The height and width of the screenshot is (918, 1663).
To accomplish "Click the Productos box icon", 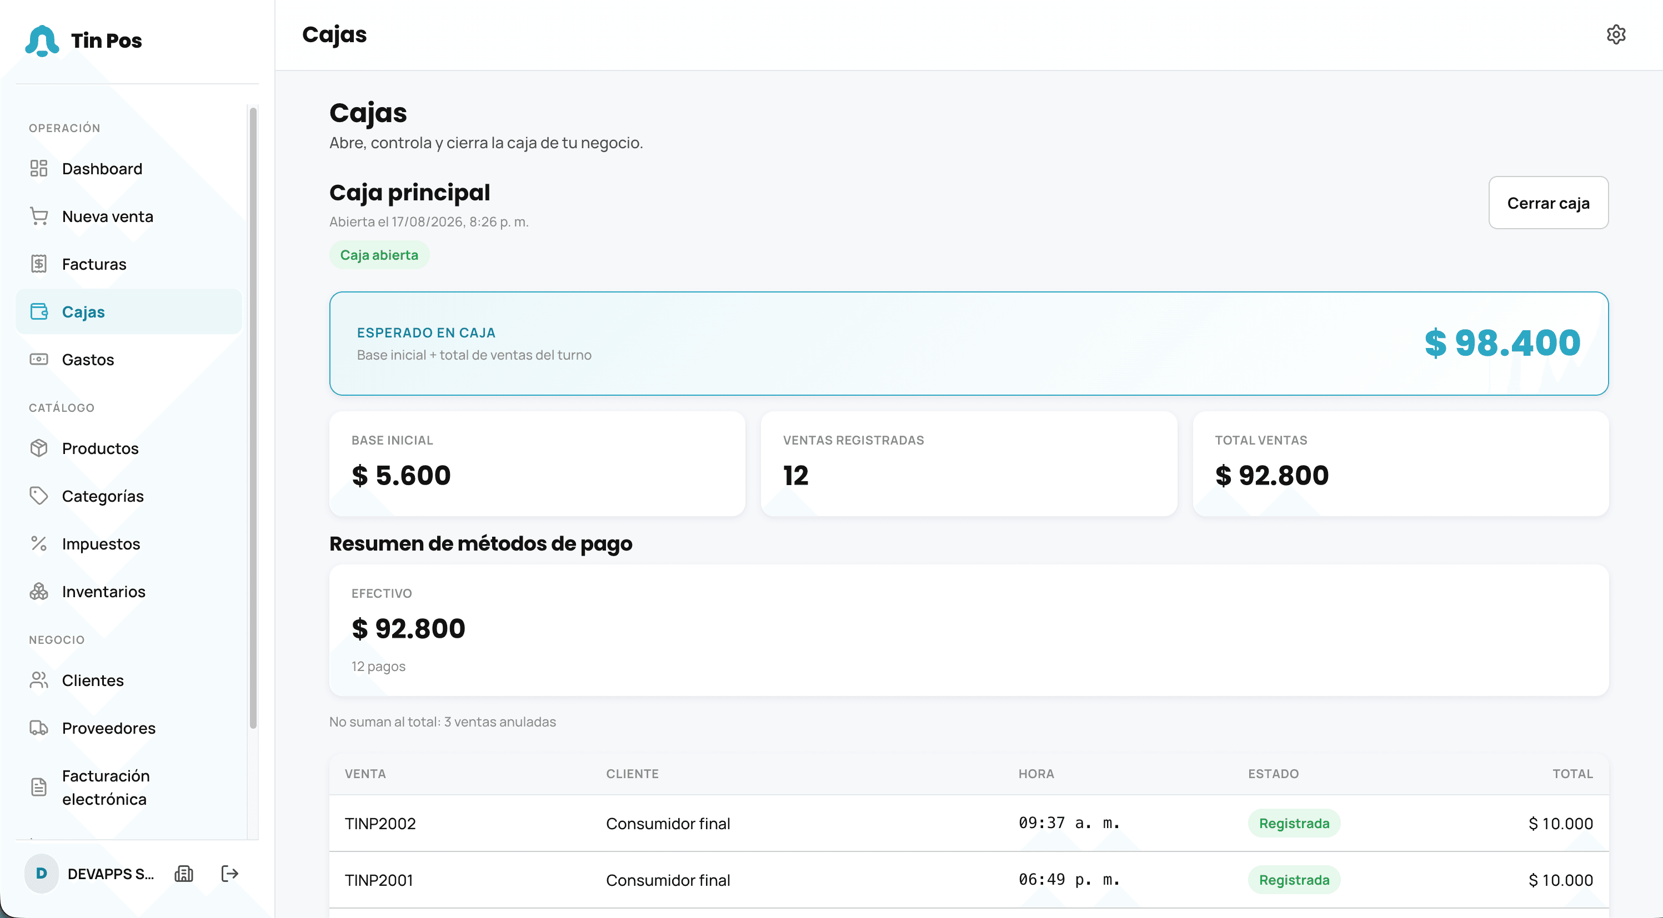I will click(x=39, y=448).
